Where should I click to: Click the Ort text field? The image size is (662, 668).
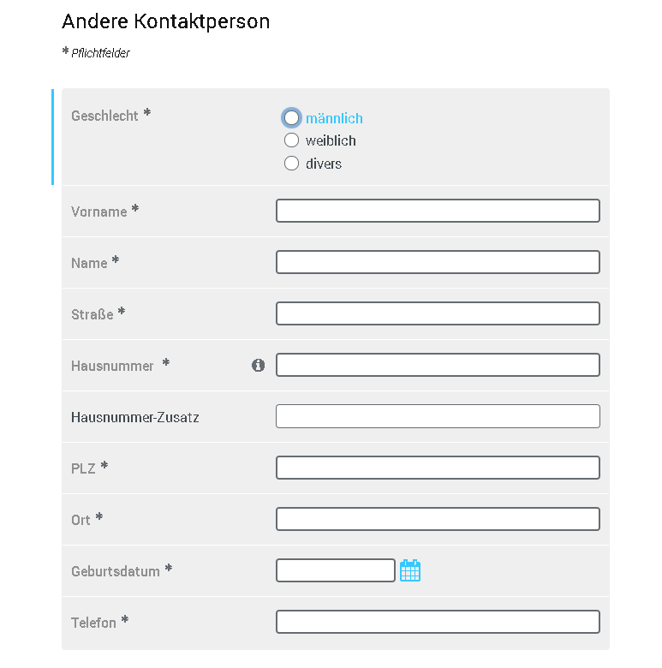(x=438, y=519)
